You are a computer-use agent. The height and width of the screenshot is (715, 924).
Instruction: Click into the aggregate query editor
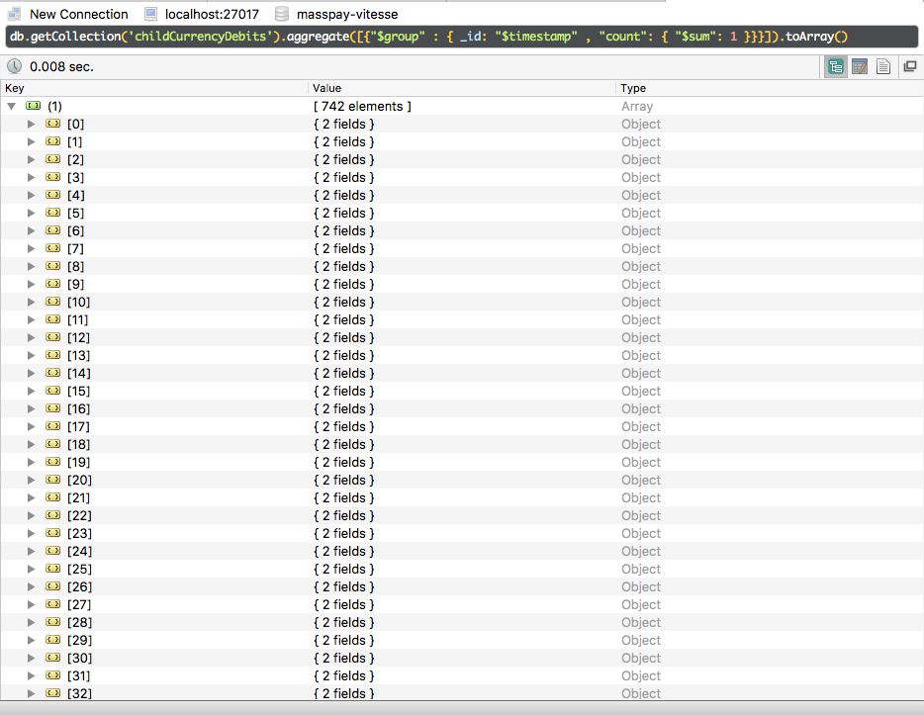tap(461, 37)
